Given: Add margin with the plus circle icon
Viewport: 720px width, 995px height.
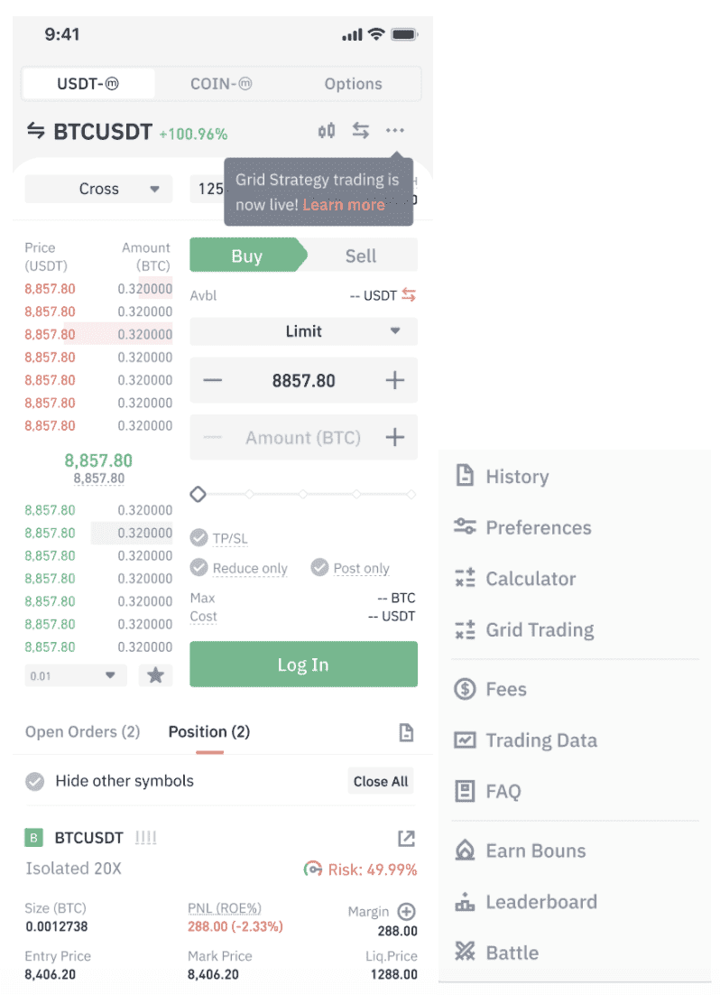Looking at the screenshot, I should 406,911.
